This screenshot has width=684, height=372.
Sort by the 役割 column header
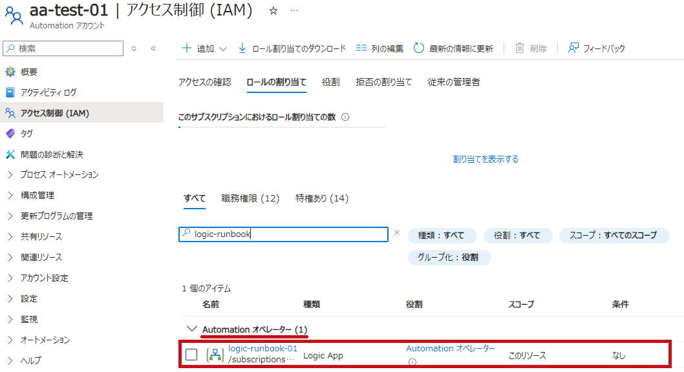point(414,304)
